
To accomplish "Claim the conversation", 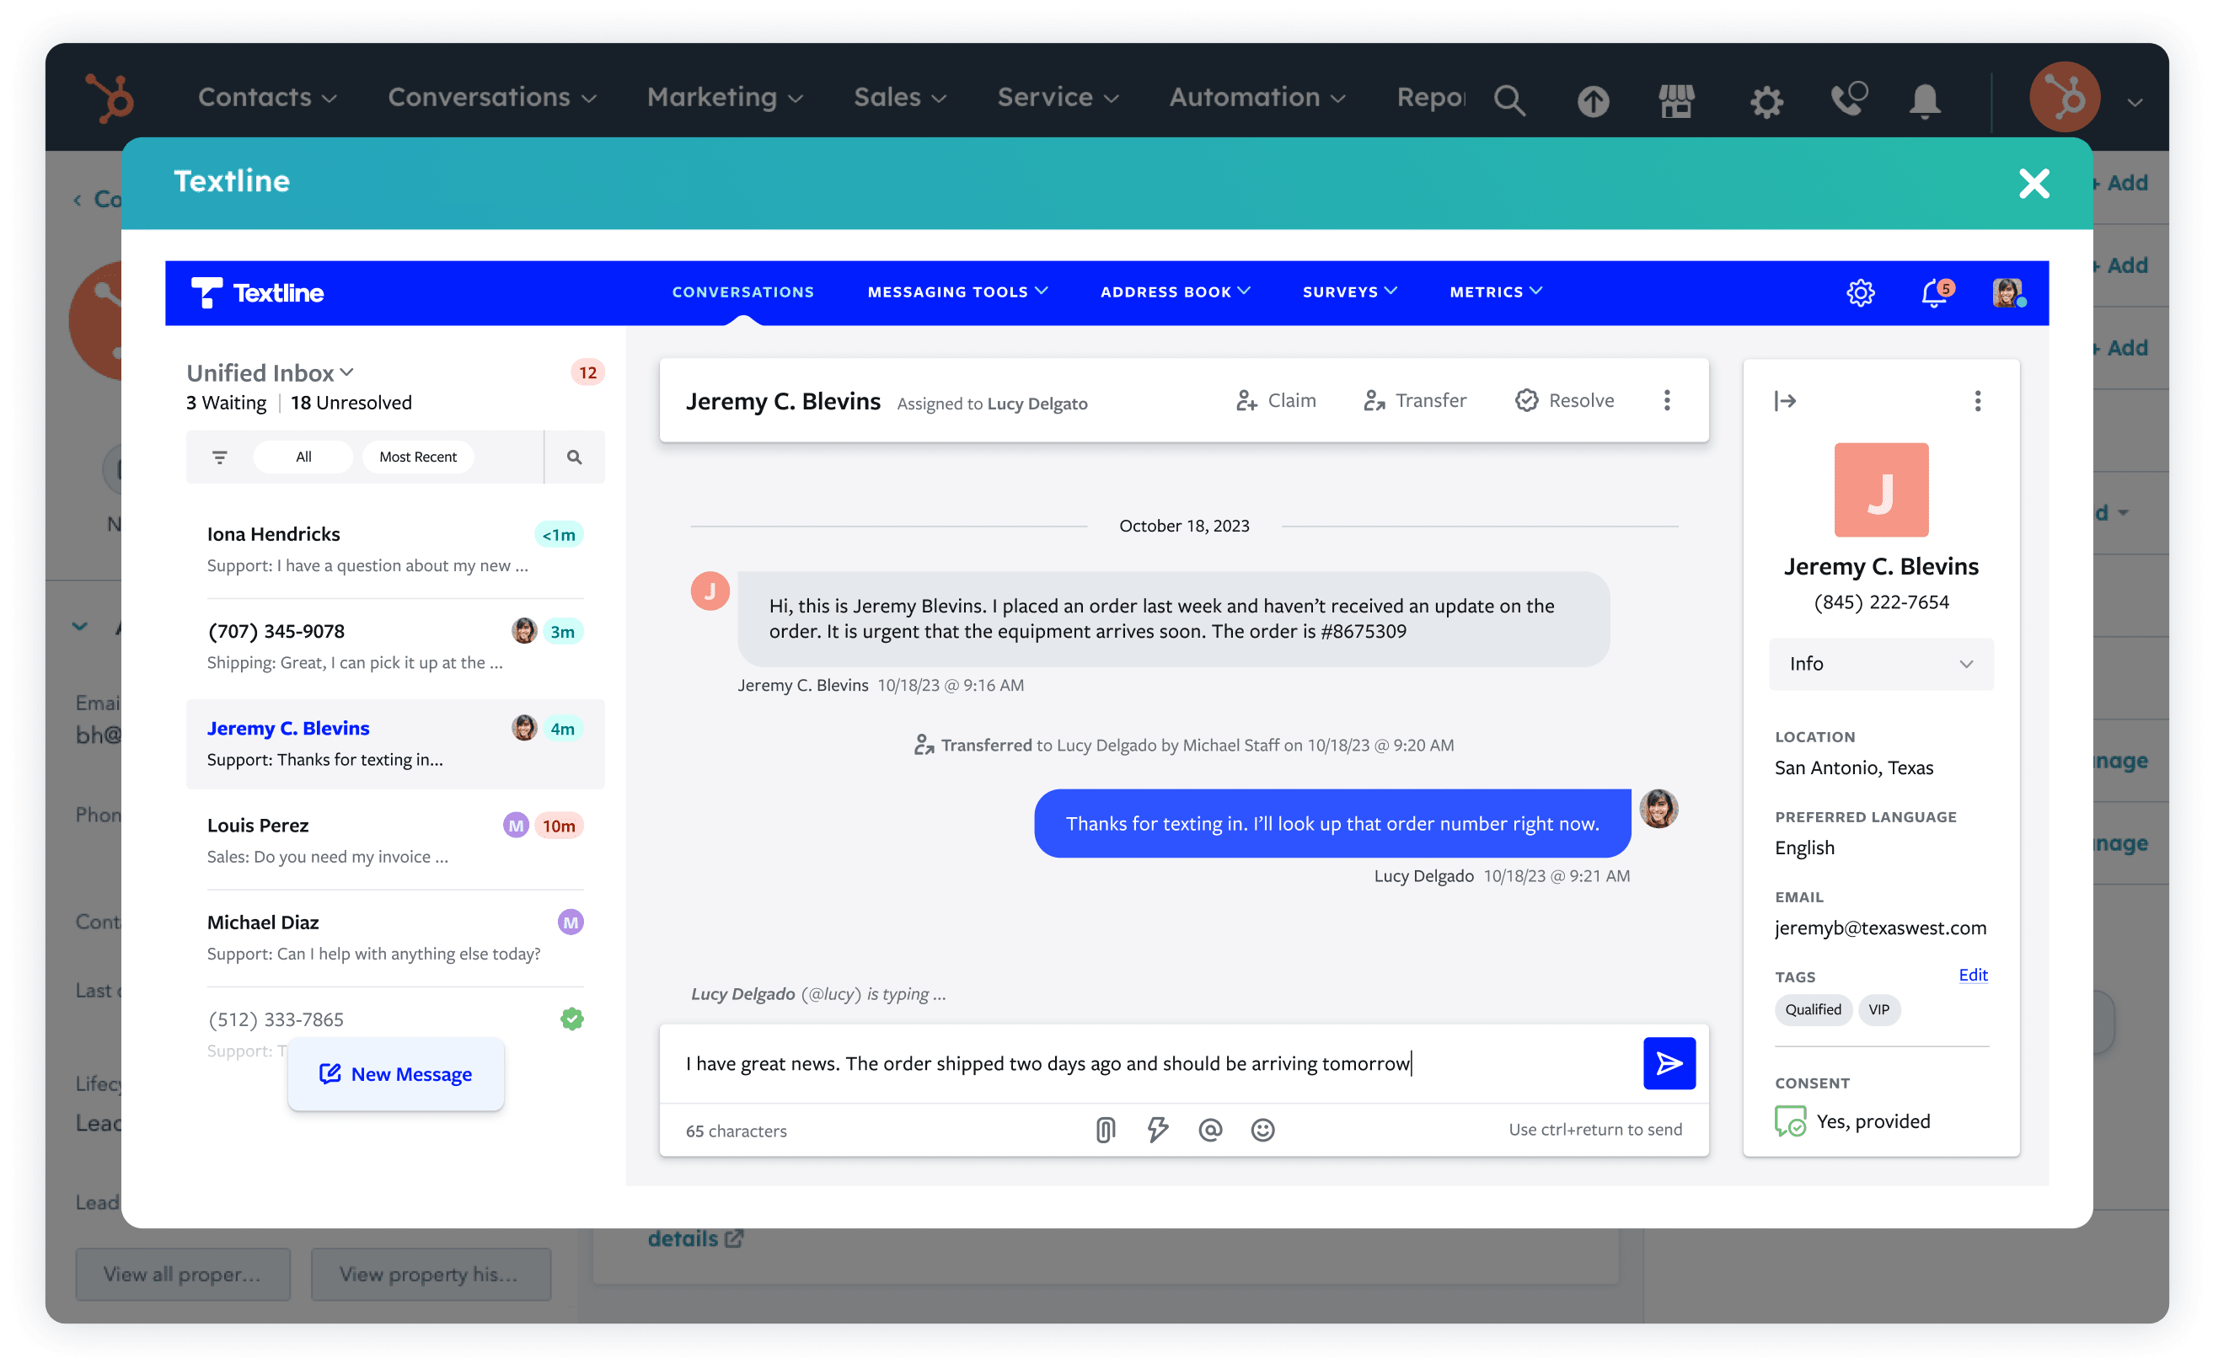I will [1275, 400].
